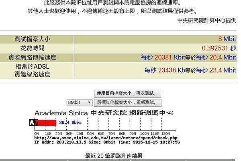Image resolution: width=241 pixels, height=161 pixels.
Task: Click the choose other file size retest button
Action: click(128, 103)
